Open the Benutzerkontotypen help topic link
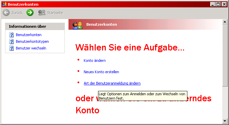Viewport: 229px width, 125px height. click(x=32, y=41)
